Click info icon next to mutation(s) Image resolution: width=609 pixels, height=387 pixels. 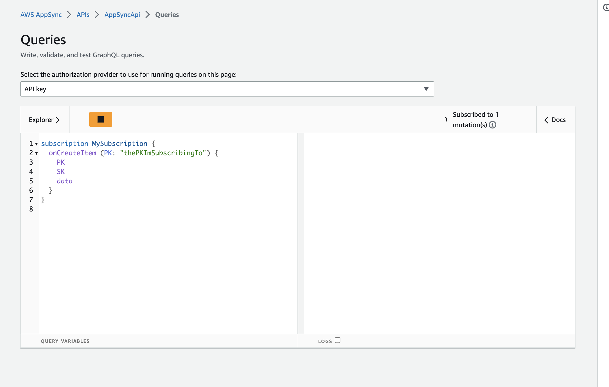pyautogui.click(x=492, y=125)
